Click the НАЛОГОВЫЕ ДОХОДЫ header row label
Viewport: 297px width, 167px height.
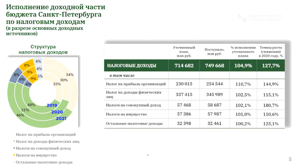click(132, 66)
